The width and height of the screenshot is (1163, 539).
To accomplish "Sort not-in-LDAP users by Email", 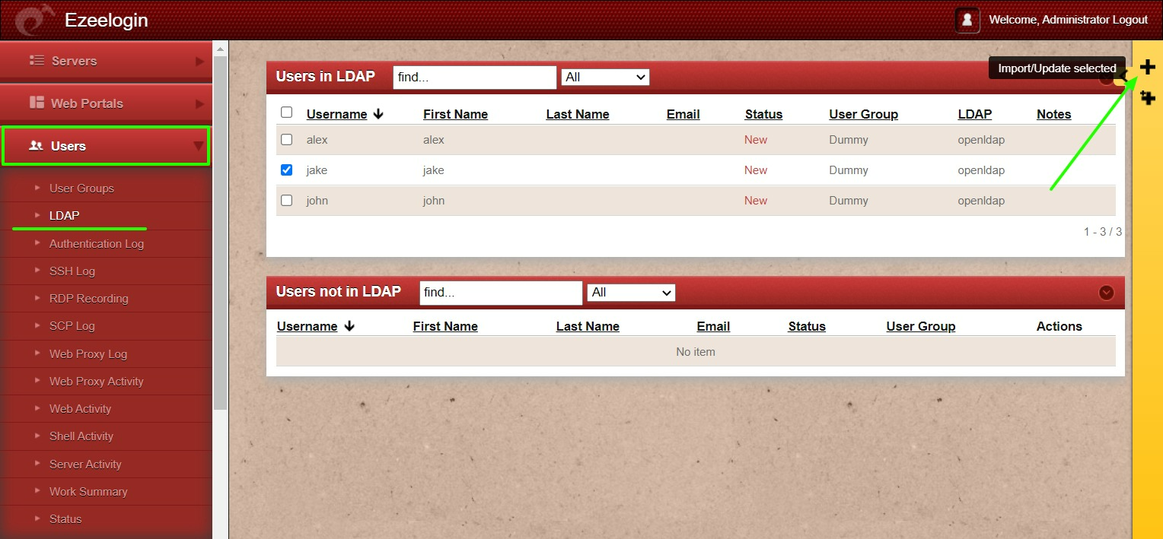I will (713, 326).
